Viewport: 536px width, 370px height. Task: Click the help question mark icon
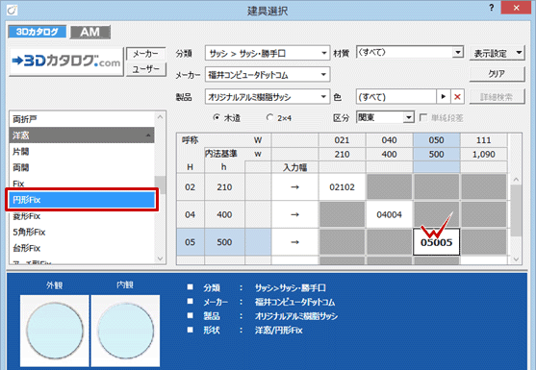(492, 8)
